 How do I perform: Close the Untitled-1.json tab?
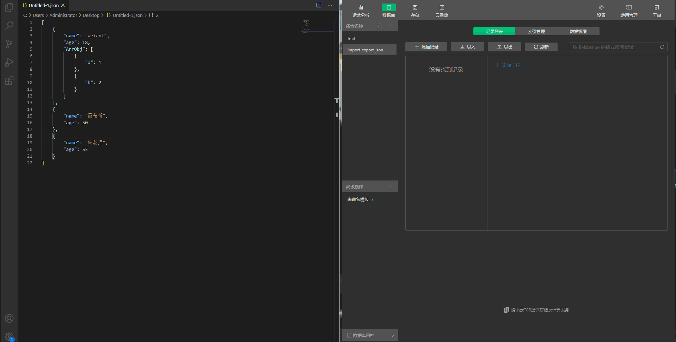pos(63,5)
